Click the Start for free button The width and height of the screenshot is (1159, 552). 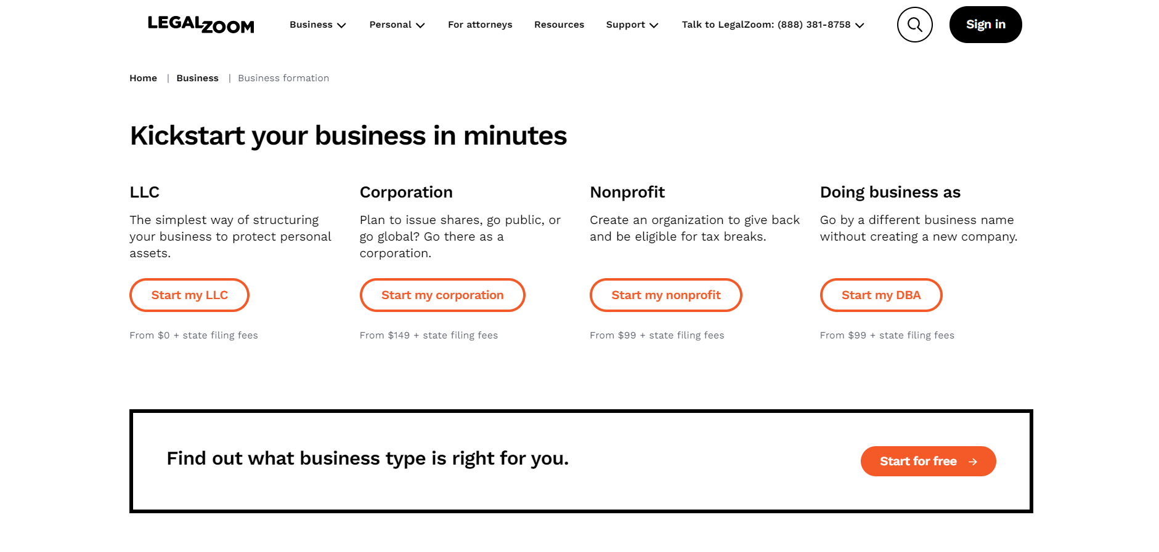[928, 462]
